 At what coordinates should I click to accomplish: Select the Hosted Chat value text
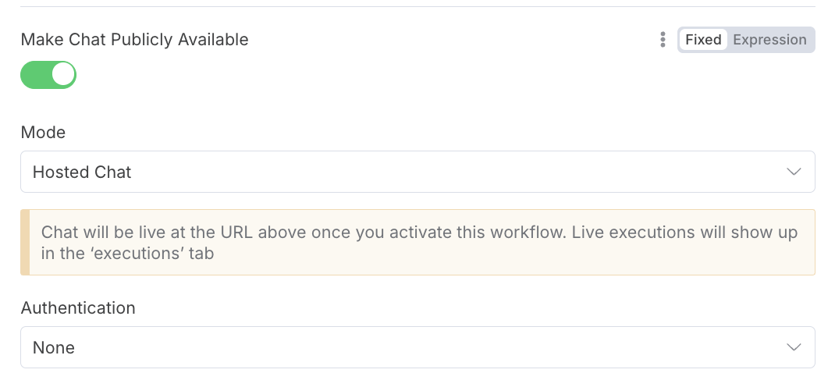pyautogui.click(x=82, y=172)
